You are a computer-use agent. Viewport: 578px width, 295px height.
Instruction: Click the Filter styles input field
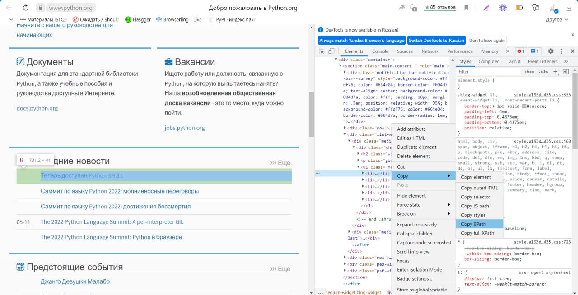[488, 72]
